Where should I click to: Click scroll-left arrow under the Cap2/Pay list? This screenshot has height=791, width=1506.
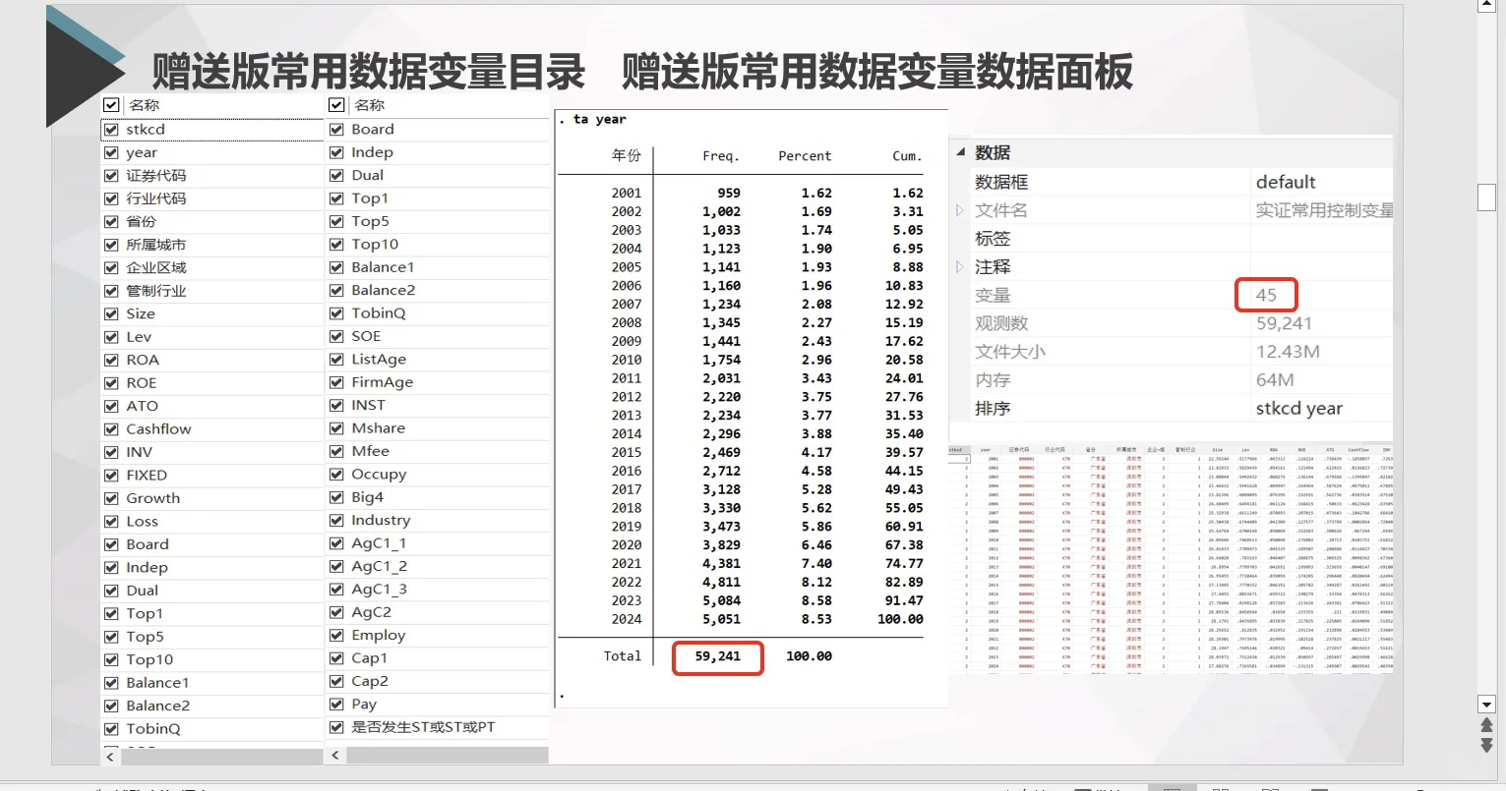[x=336, y=756]
